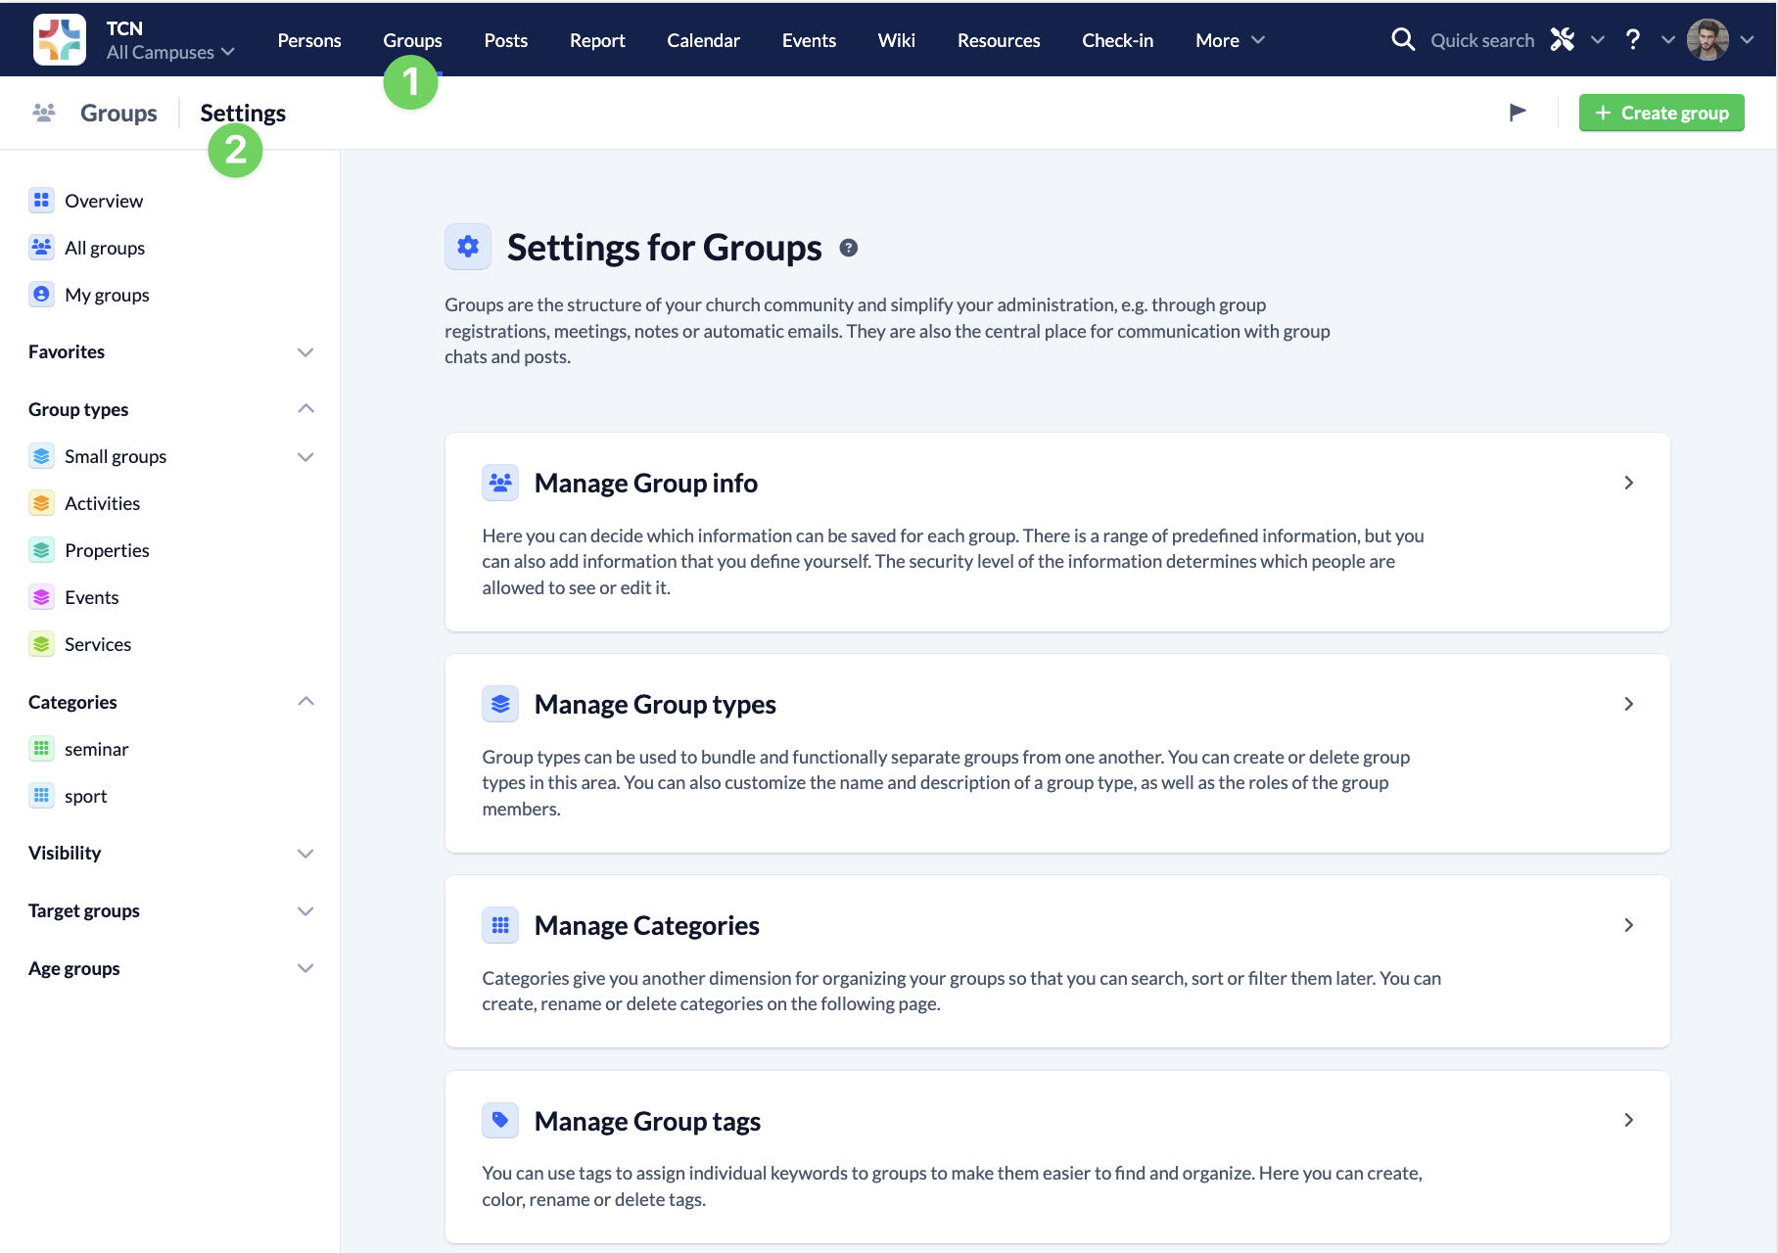Expand the Favorites section
1778x1253 pixels.
pos(305,351)
